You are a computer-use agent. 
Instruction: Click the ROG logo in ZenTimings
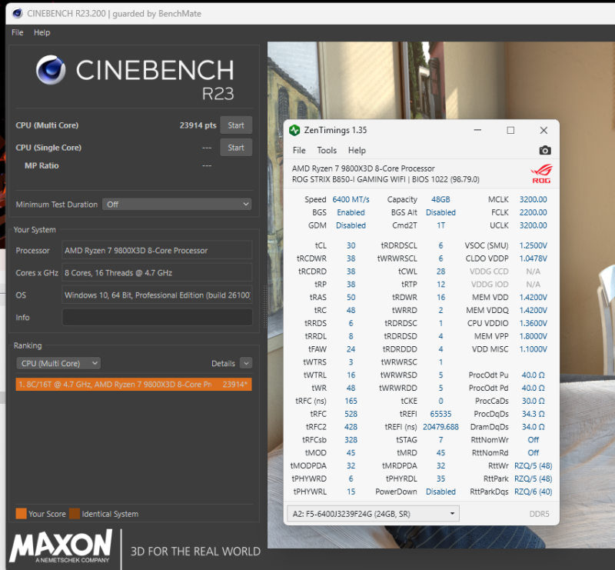click(x=542, y=174)
